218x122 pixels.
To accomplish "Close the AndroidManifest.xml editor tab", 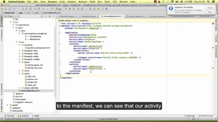I will 122,16.
